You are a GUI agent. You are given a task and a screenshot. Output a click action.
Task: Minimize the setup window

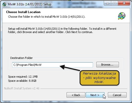click(x=108, y=4)
